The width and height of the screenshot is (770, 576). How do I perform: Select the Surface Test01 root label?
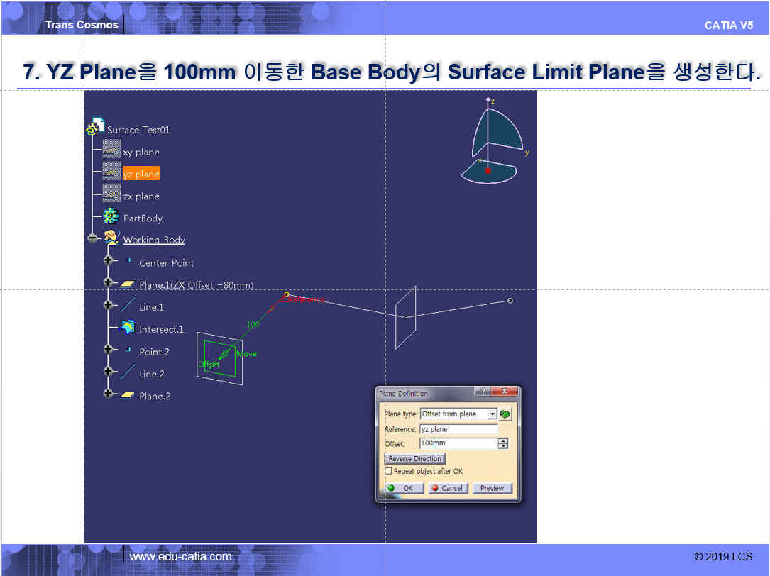(138, 130)
